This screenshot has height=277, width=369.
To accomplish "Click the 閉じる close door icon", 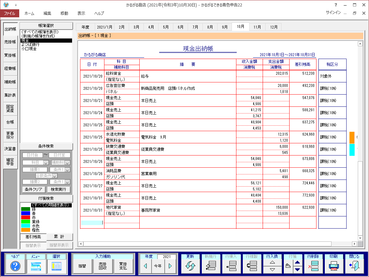I will click(354, 266).
